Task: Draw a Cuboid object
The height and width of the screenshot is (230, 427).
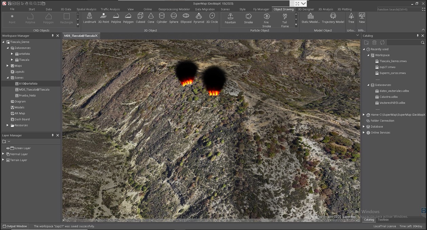Action: click(141, 18)
